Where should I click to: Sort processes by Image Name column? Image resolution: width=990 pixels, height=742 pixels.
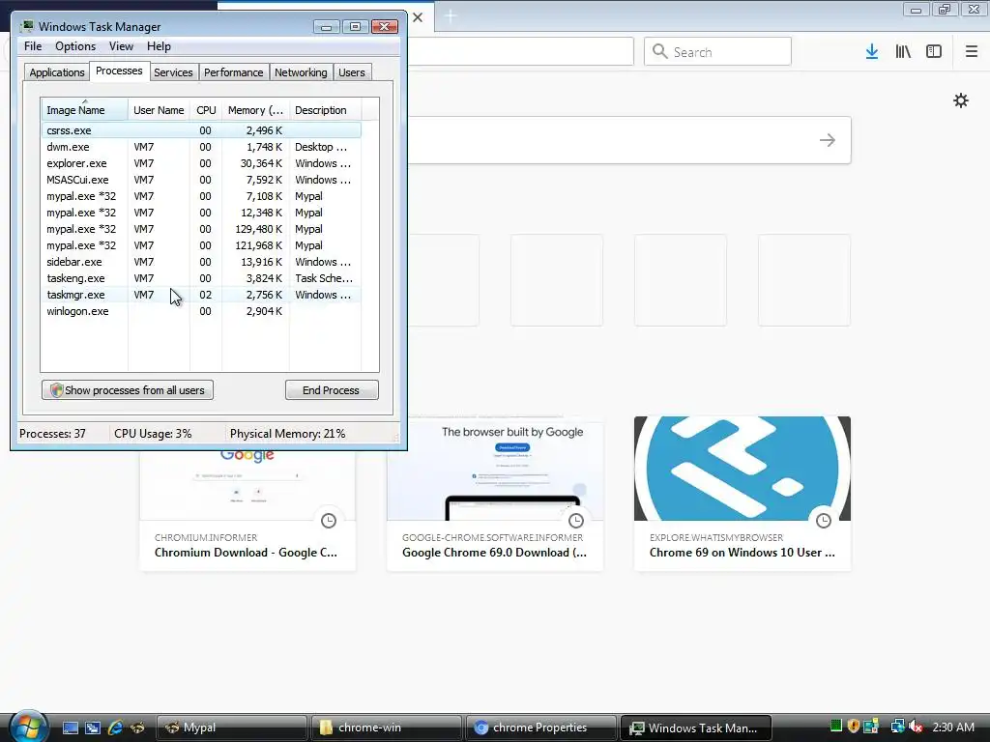[x=84, y=110]
